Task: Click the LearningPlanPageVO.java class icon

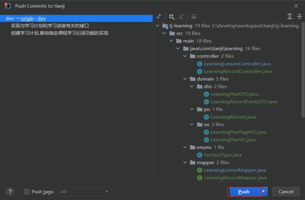Action: pyautogui.click(x=206, y=132)
